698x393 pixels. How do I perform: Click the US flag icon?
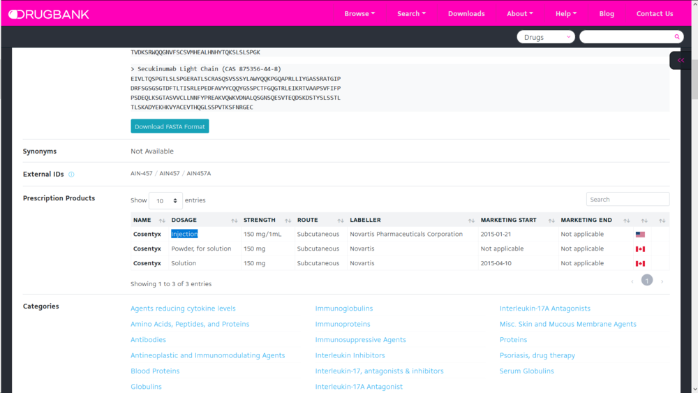pyautogui.click(x=640, y=235)
